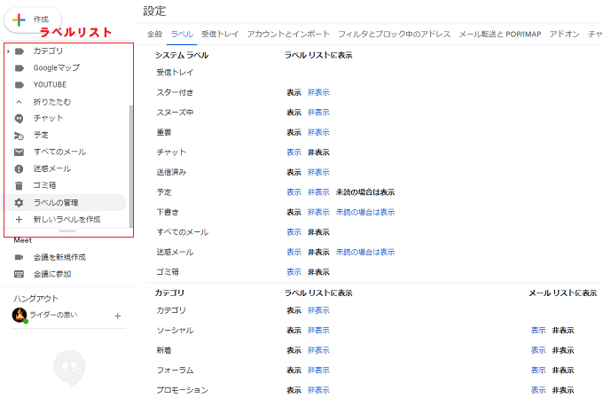Viewport: 603px width, 398px height.
Task: Click the colorful plus compose icon
Action: point(19,20)
